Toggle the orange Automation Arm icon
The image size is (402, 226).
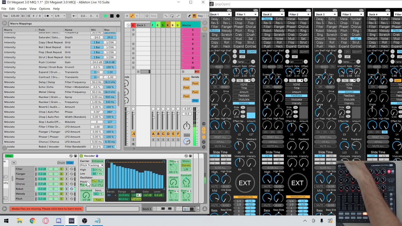(132, 16)
